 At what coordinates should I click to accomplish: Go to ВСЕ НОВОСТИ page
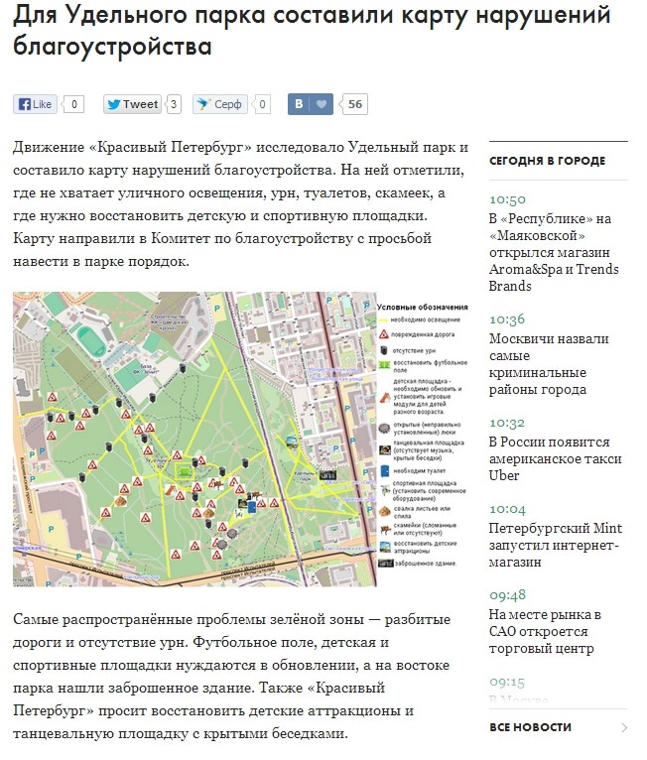[x=530, y=727]
